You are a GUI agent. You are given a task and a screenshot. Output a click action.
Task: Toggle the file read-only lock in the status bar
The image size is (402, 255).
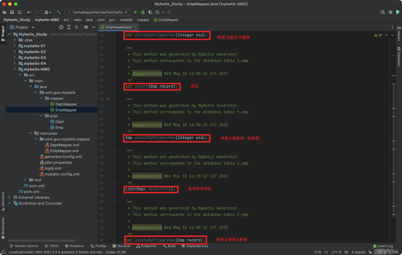370,252
